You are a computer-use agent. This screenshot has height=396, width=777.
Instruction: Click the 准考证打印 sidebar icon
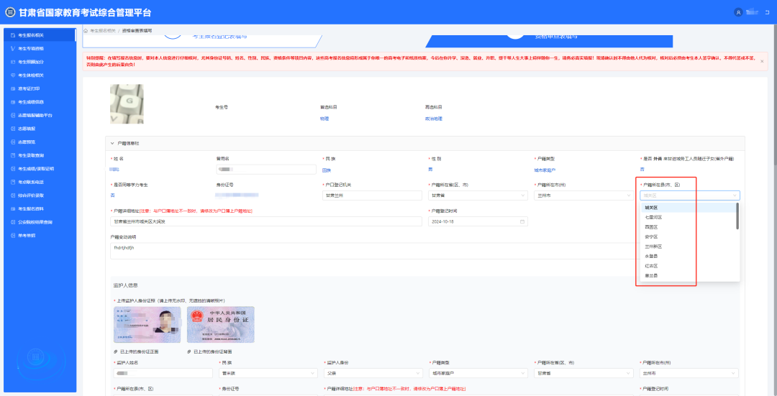10,88
